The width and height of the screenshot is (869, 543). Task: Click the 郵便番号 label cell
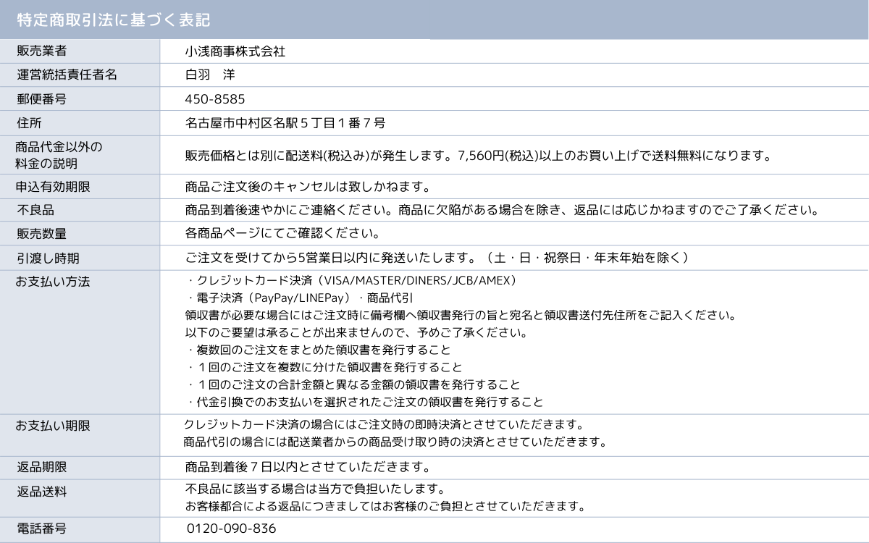pos(41,98)
